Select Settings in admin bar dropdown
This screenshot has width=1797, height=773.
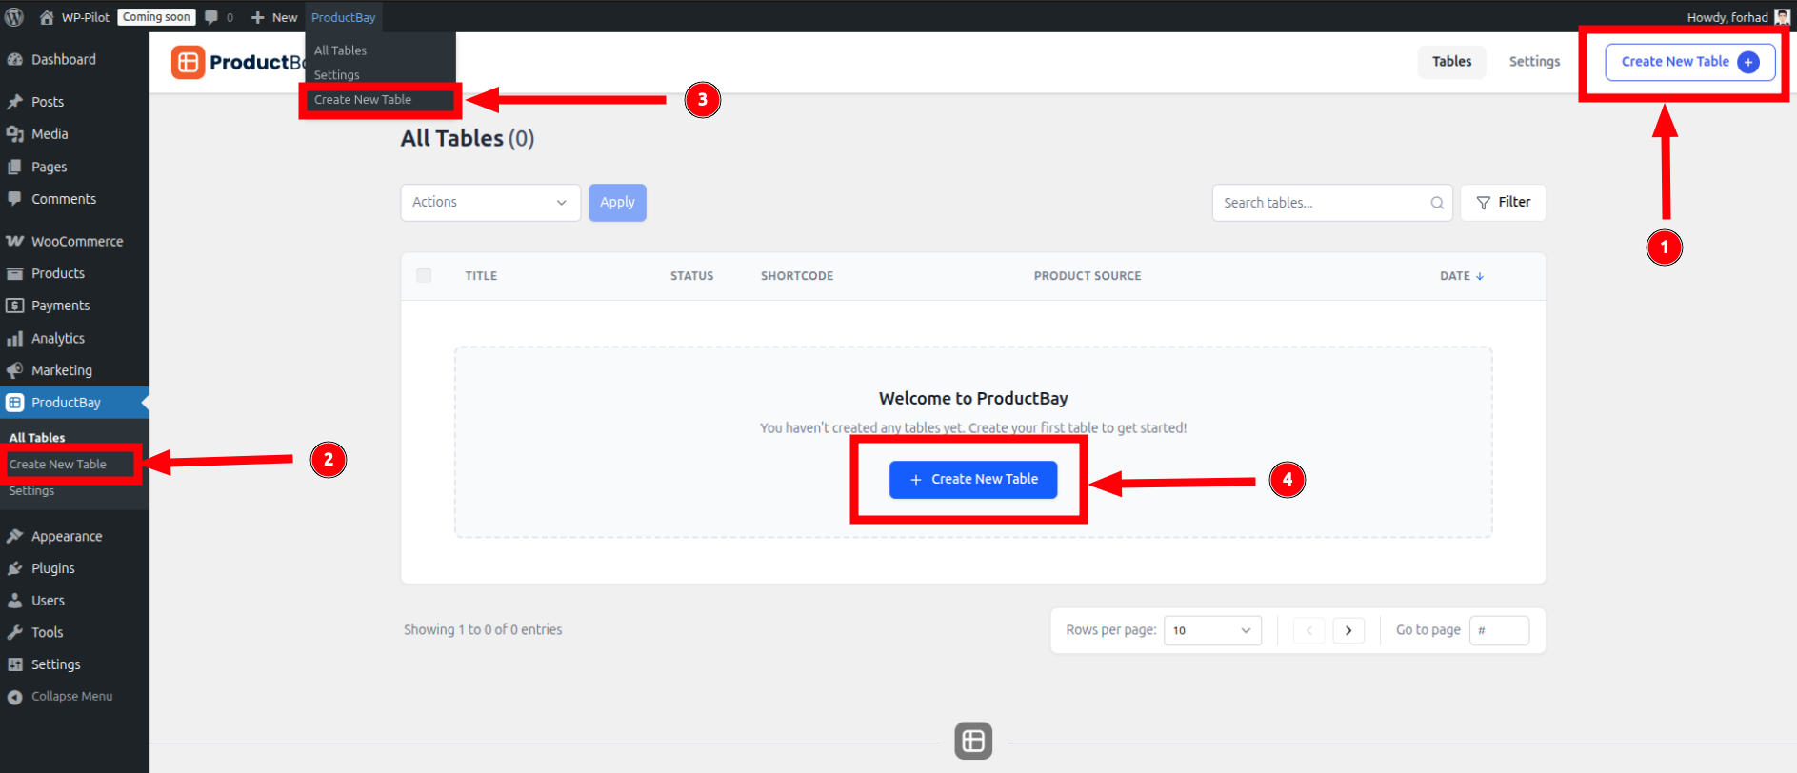337,75
